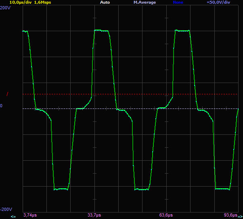Change the 1,6Msps sample rate readout
The width and height of the screenshot is (243, 219).
pyautogui.click(x=42, y=2)
